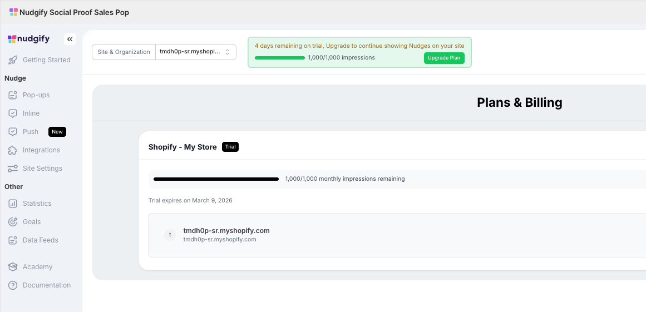Click the New badge next to Push
The image size is (646, 312).
[x=57, y=132]
